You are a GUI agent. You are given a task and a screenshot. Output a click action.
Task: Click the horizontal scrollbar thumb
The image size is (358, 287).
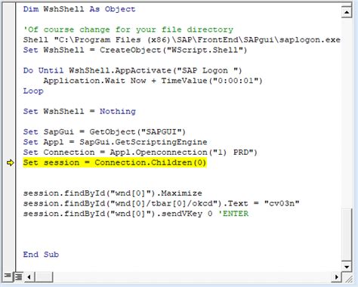[44, 277]
